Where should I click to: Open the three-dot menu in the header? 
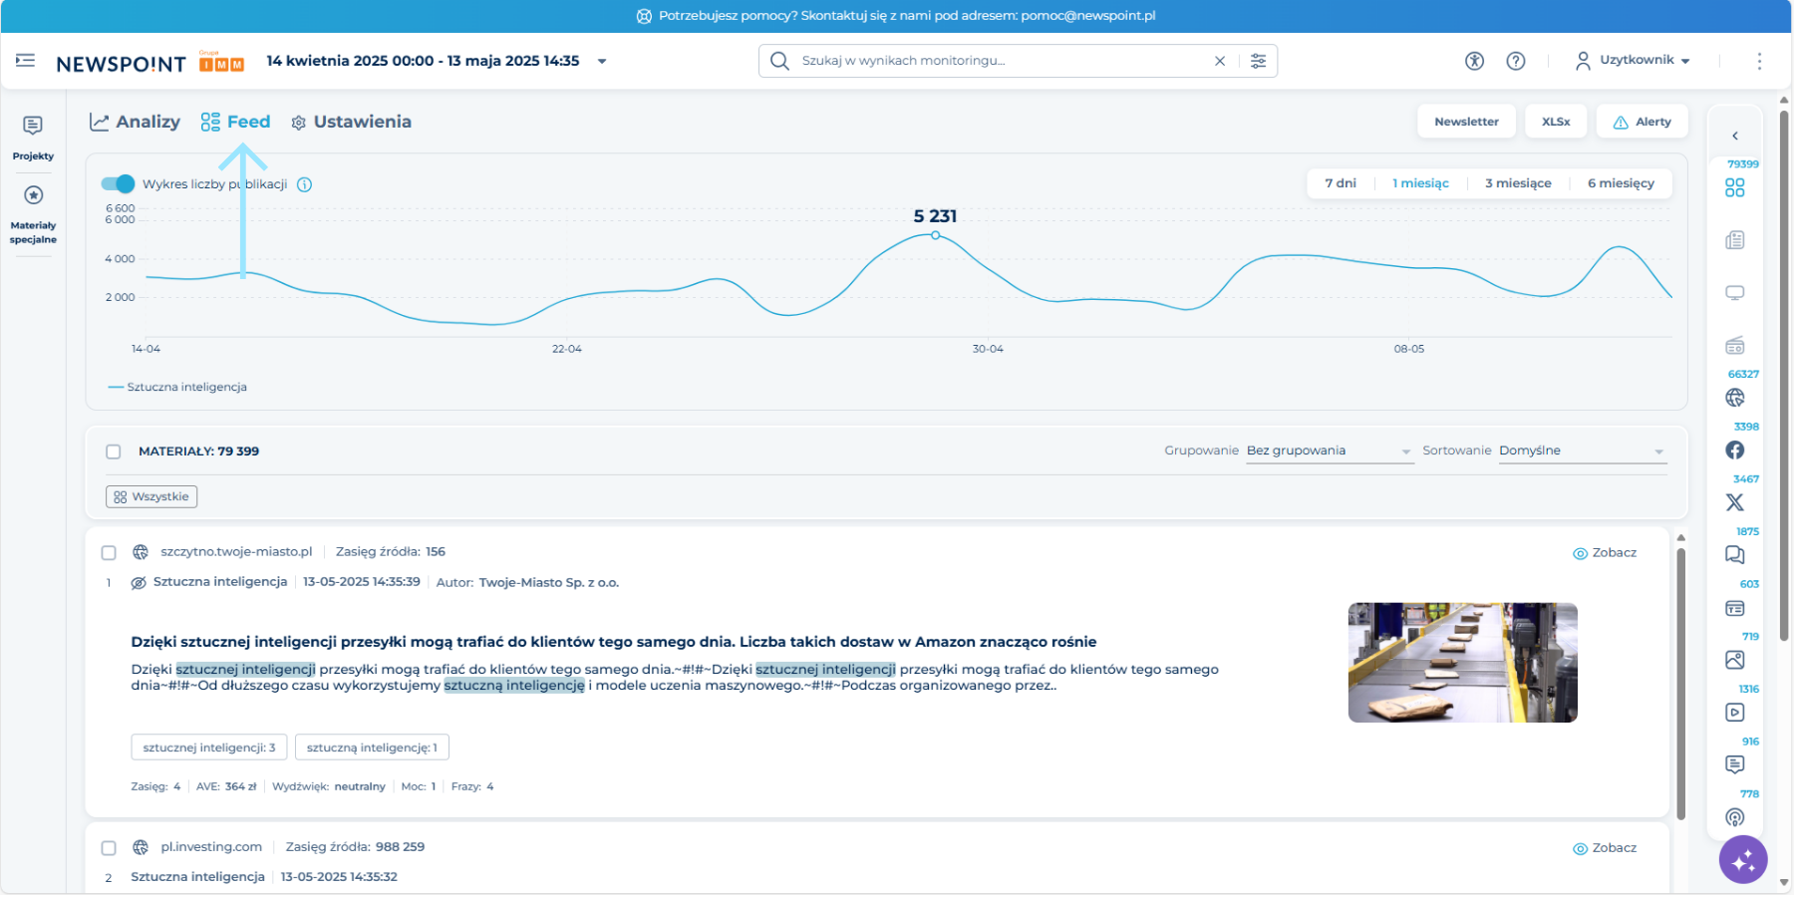1759,61
